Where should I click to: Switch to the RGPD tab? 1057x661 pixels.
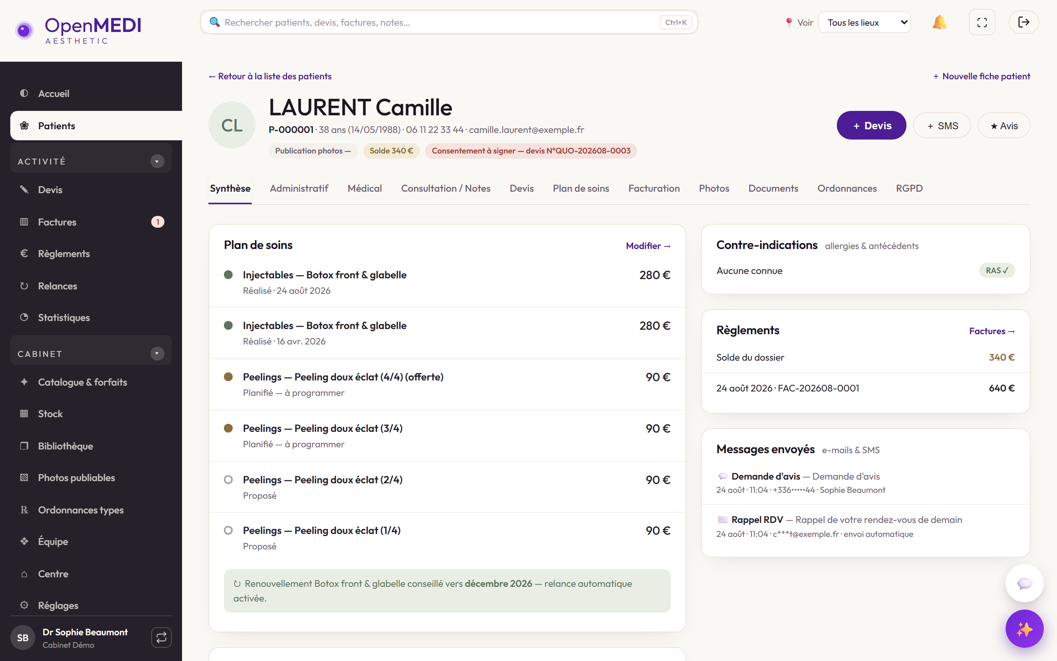click(x=909, y=188)
